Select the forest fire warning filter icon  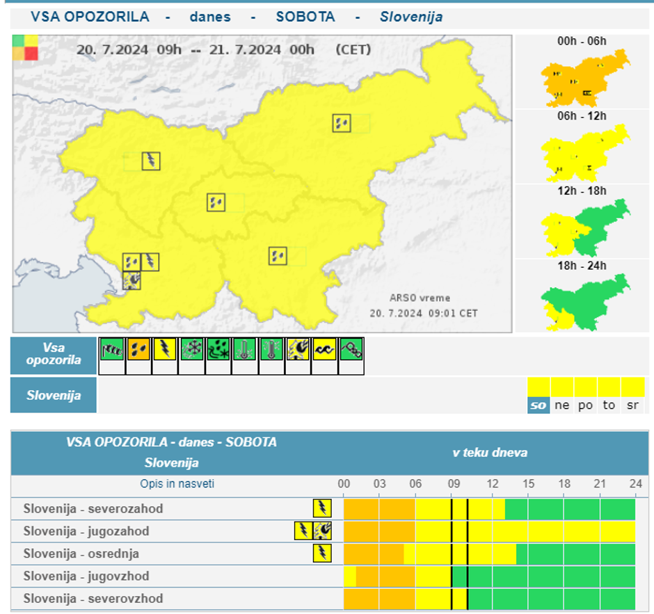click(298, 349)
